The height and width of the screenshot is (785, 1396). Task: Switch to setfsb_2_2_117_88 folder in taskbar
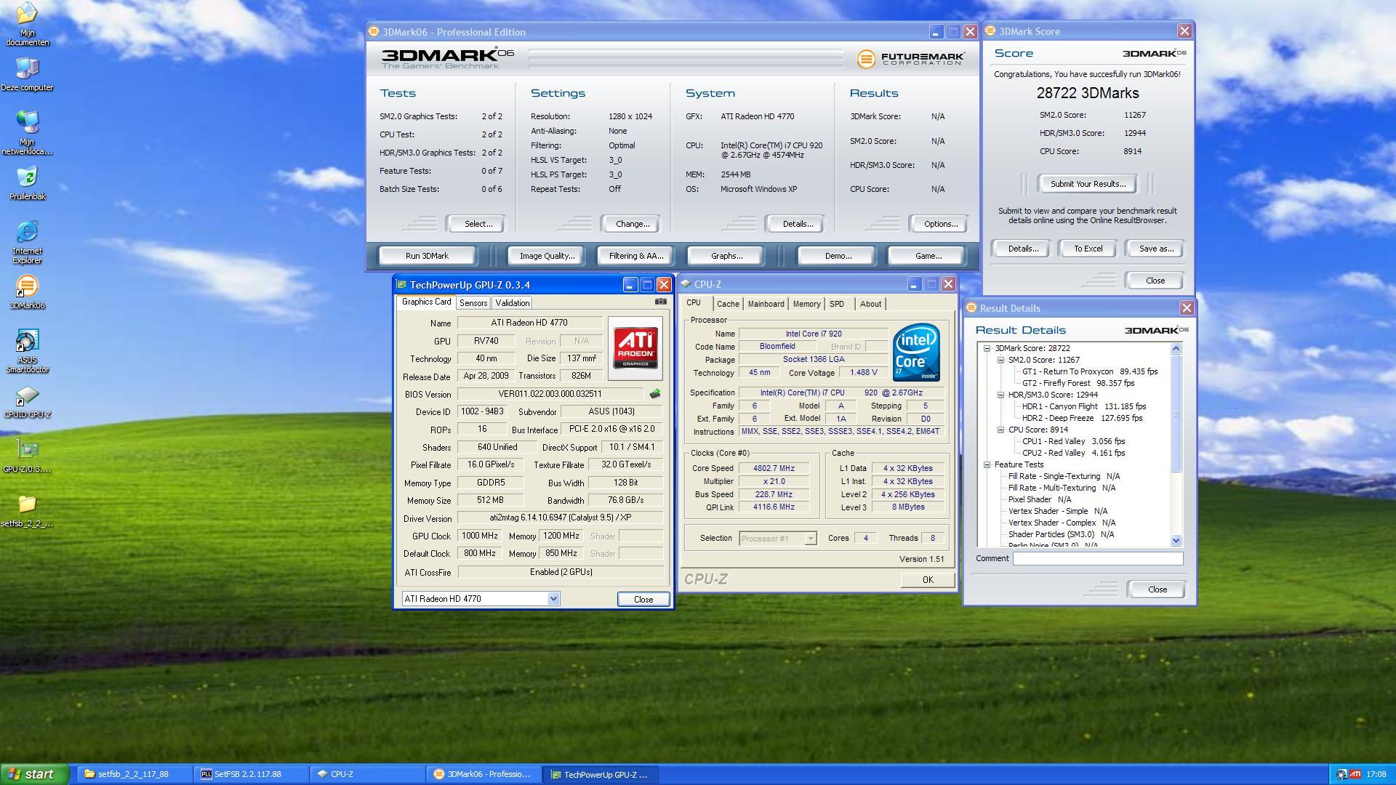pyautogui.click(x=135, y=775)
